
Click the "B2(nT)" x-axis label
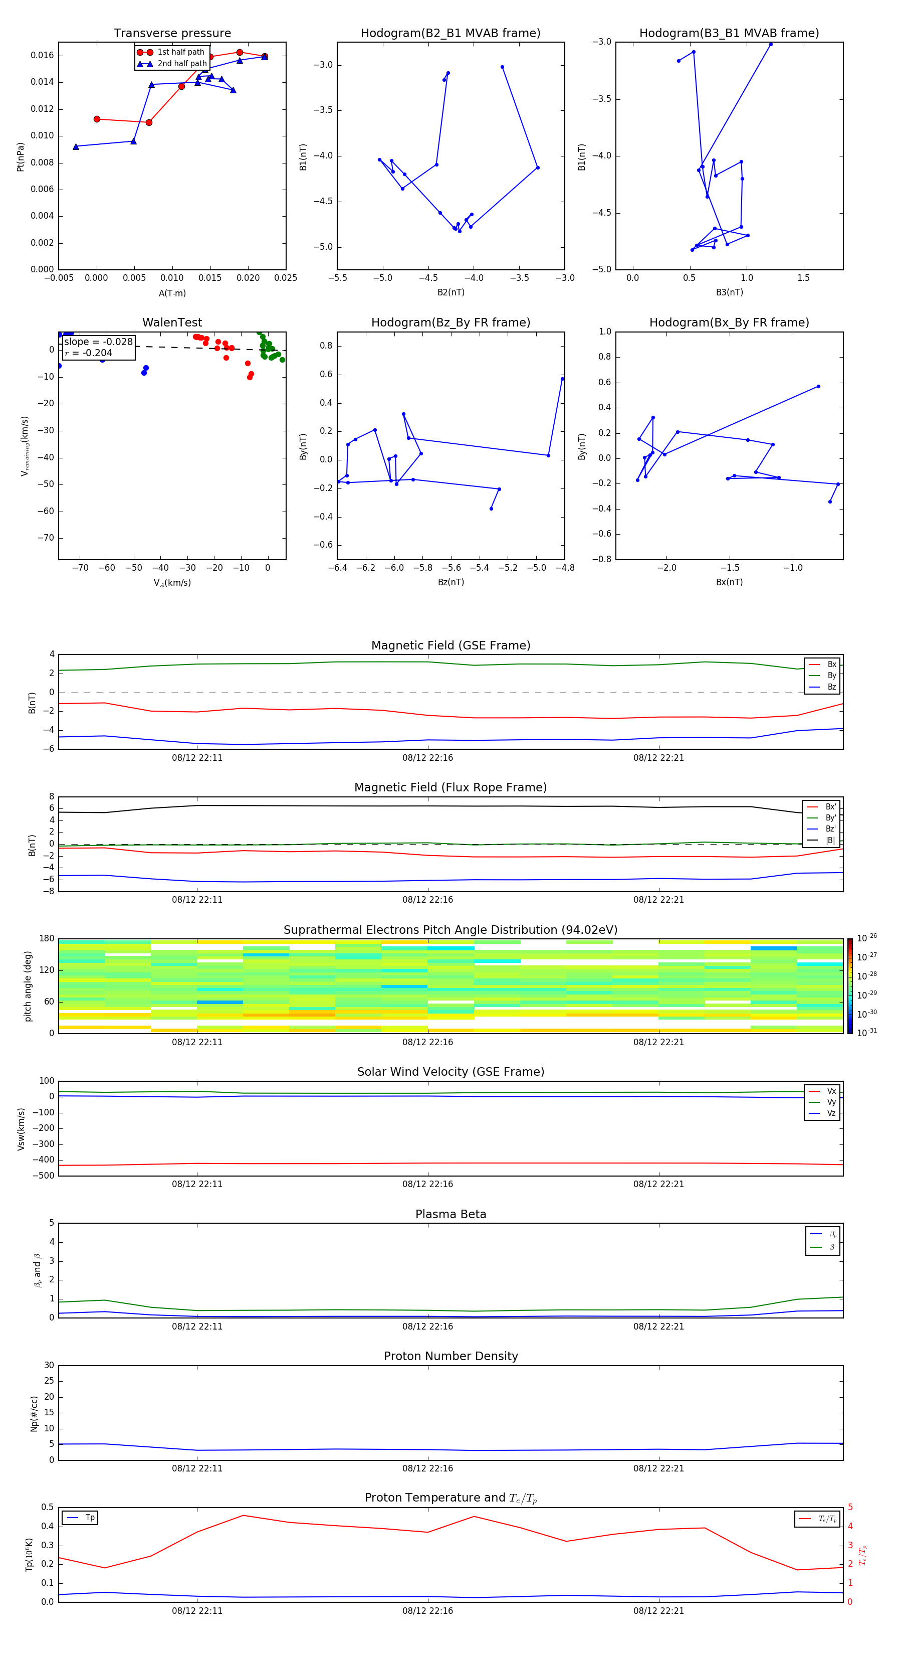(x=450, y=292)
